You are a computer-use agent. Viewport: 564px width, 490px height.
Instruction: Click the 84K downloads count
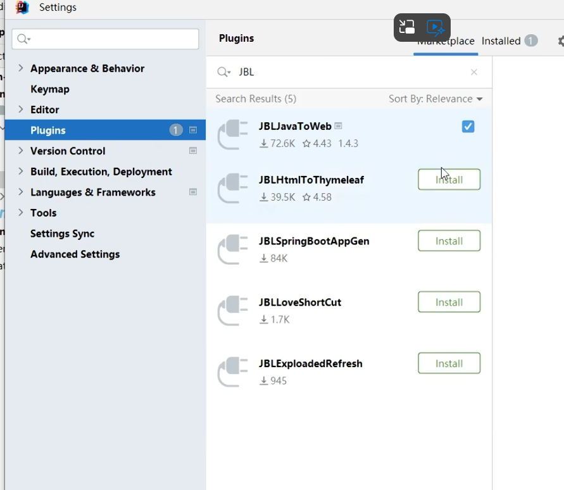coord(273,258)
